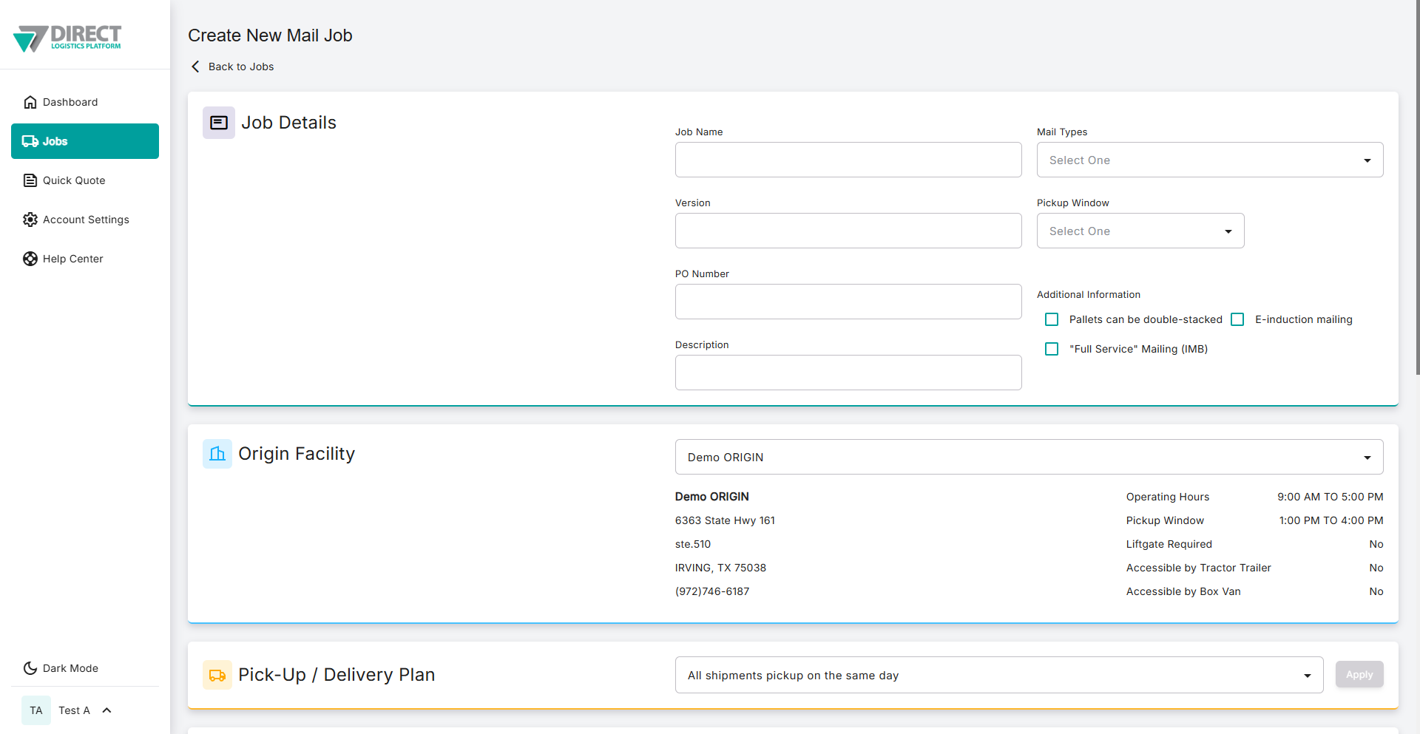The width and height of the screenshot is (1420, 734).
Task: Click the Job Name input field
Action: coord(848,160)
